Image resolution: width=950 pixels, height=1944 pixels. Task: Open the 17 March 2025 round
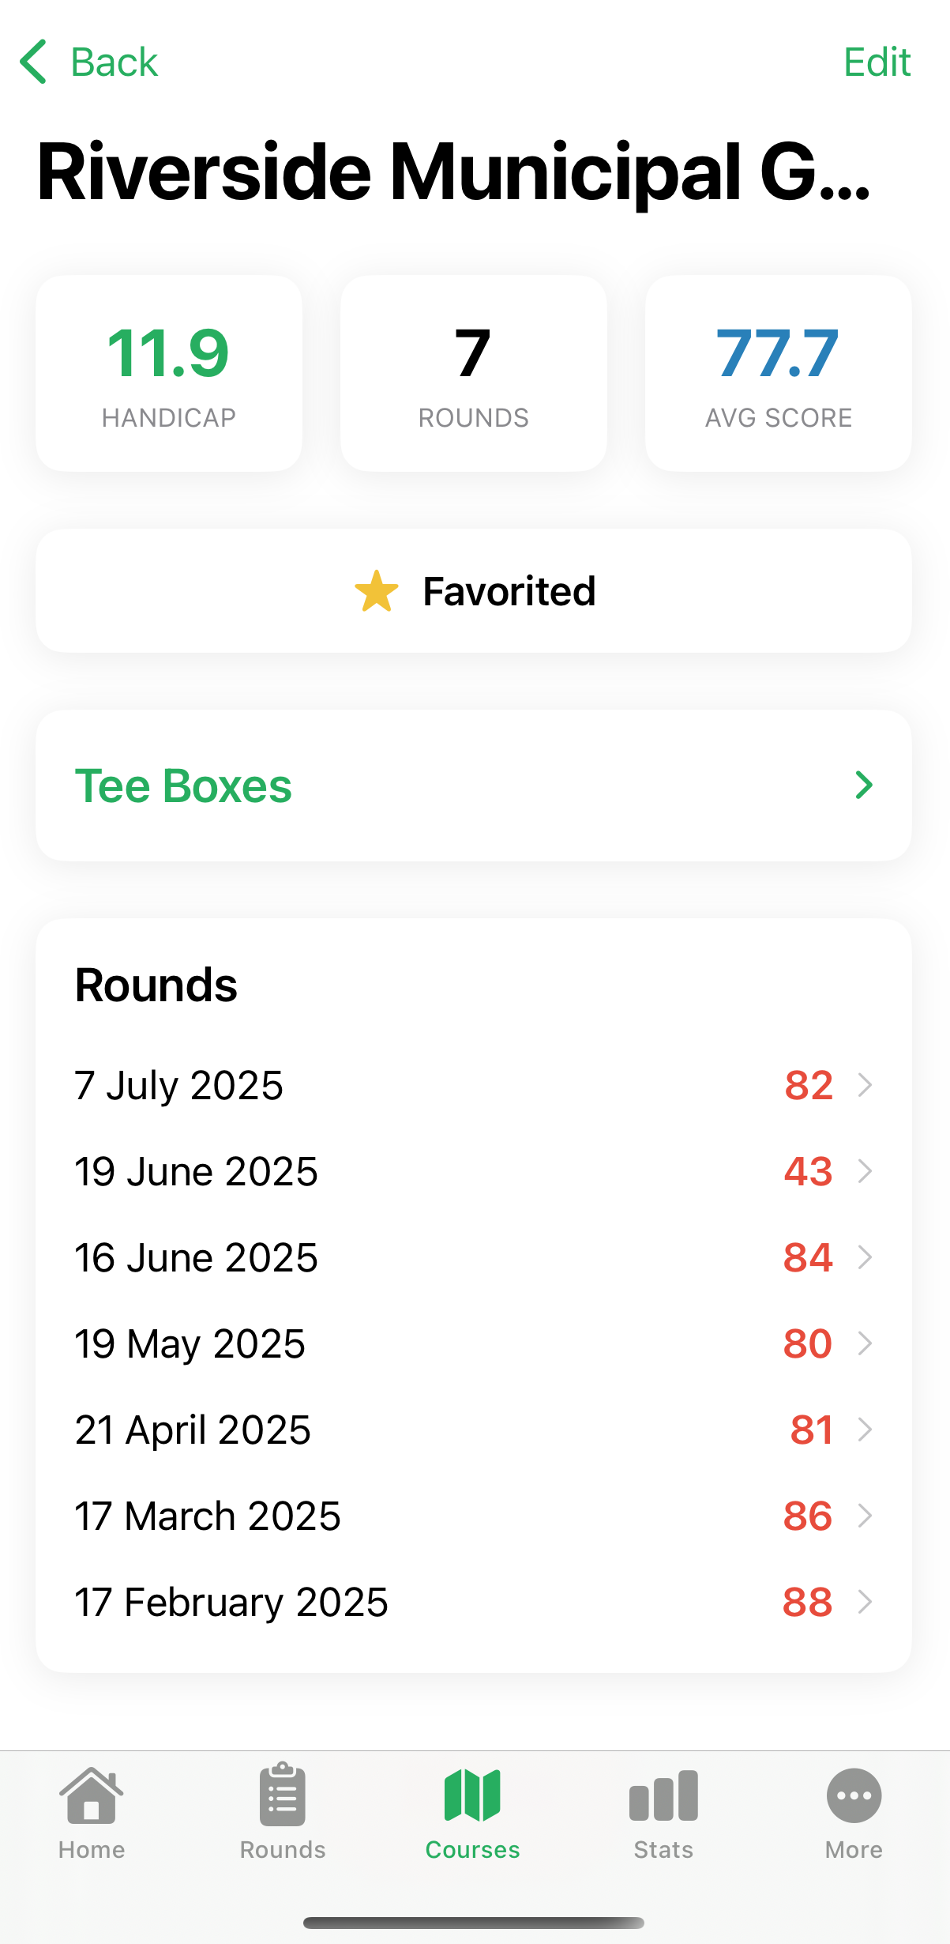(x=472, y=1516)
